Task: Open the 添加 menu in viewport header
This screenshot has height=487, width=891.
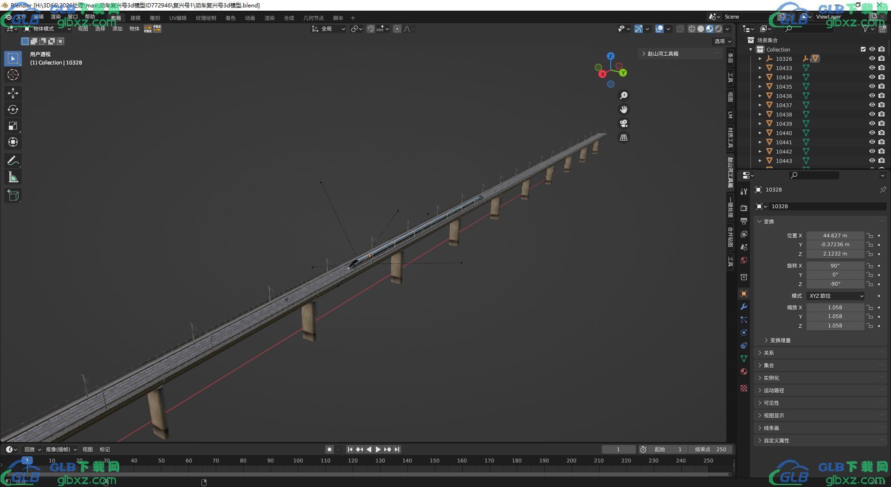Action: coord(117,29)
